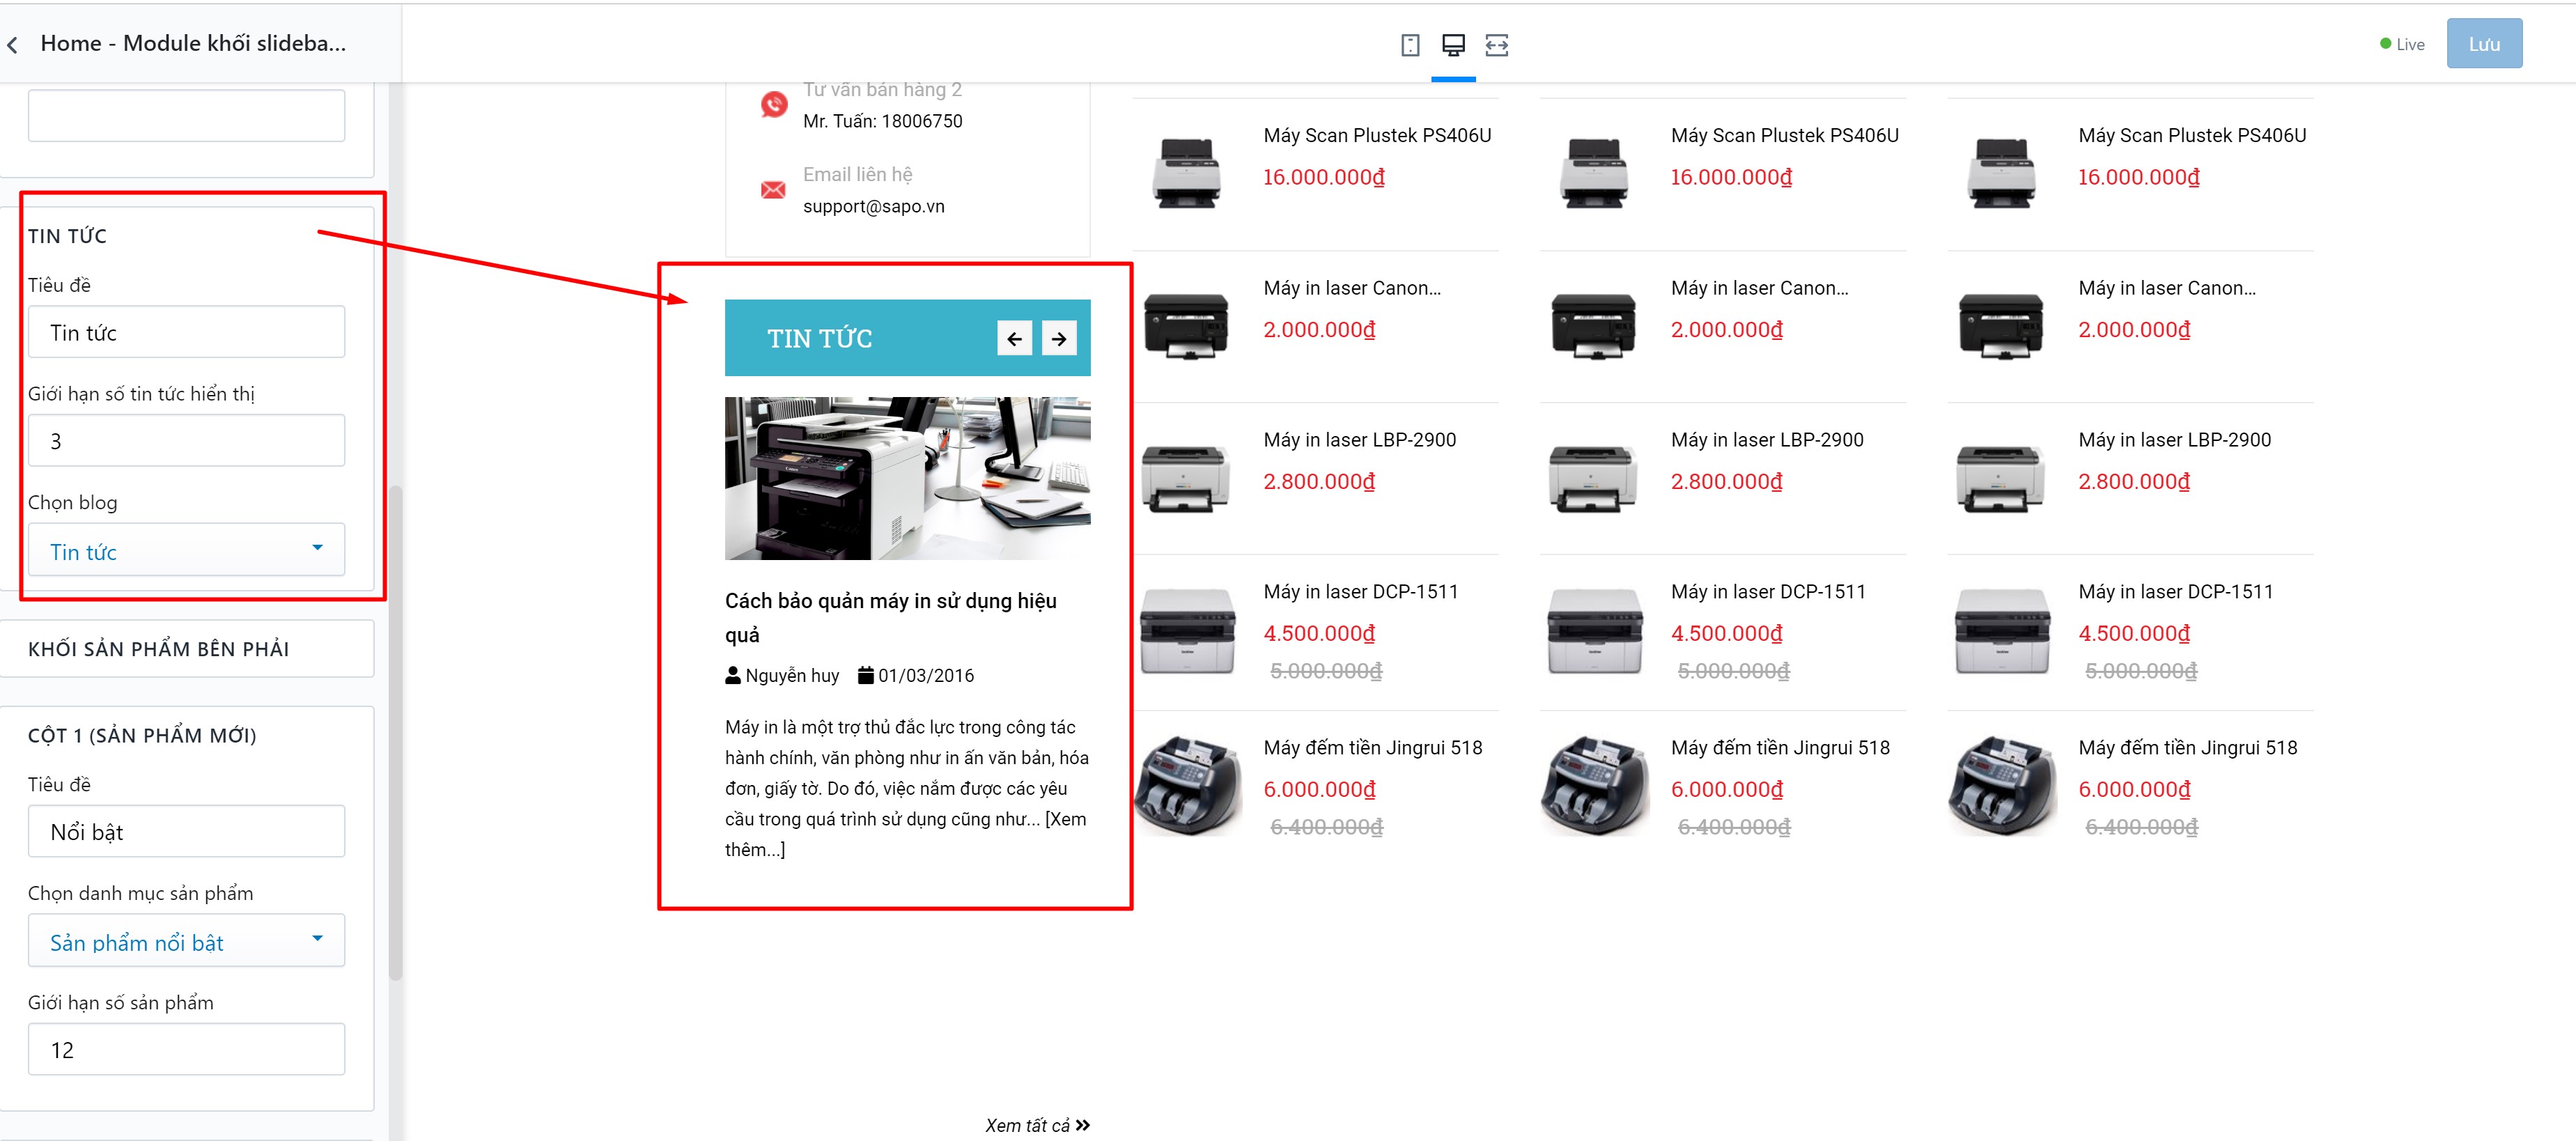Switch to mobile preview icon
Image resolution: width=2576 pixels, height=1141 pixels.
tap(1410, 45)
